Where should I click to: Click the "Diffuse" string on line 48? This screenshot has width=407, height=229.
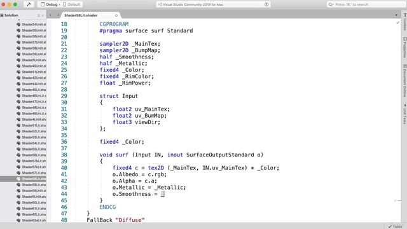pos(130,220)
